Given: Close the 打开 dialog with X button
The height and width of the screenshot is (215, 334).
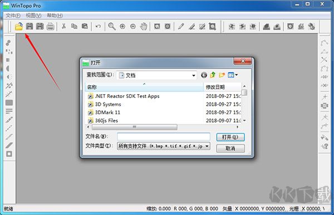Looking at the screenshot, I should (x=243, y=61).
